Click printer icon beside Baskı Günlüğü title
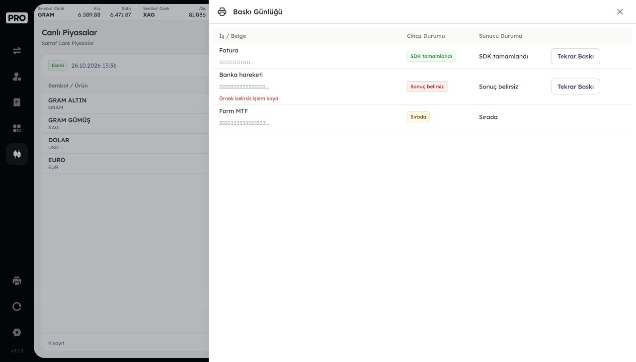This screenshot has height=362, width=636. (x=222, y=12)
